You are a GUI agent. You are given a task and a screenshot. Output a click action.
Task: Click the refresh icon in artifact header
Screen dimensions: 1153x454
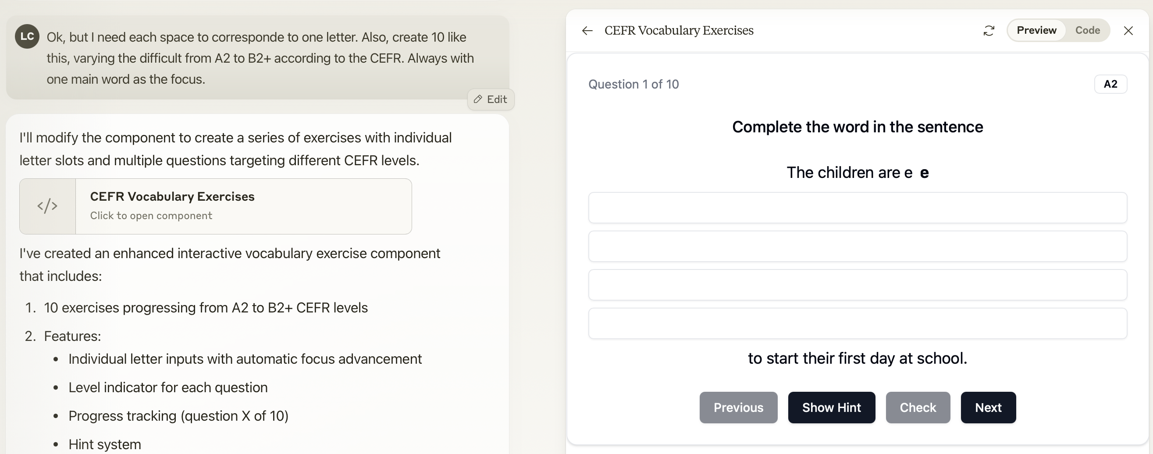pyautogui.click(x=989, y=30)
